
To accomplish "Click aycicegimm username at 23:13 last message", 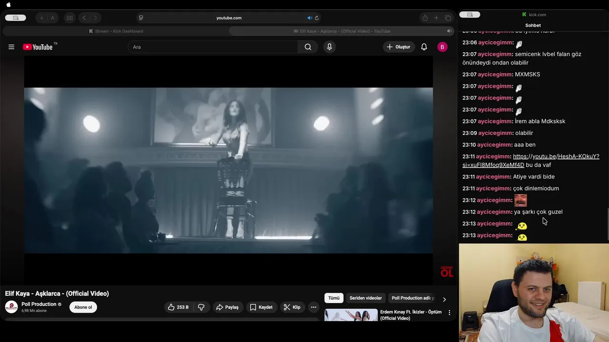I will [x=494, y=235].
